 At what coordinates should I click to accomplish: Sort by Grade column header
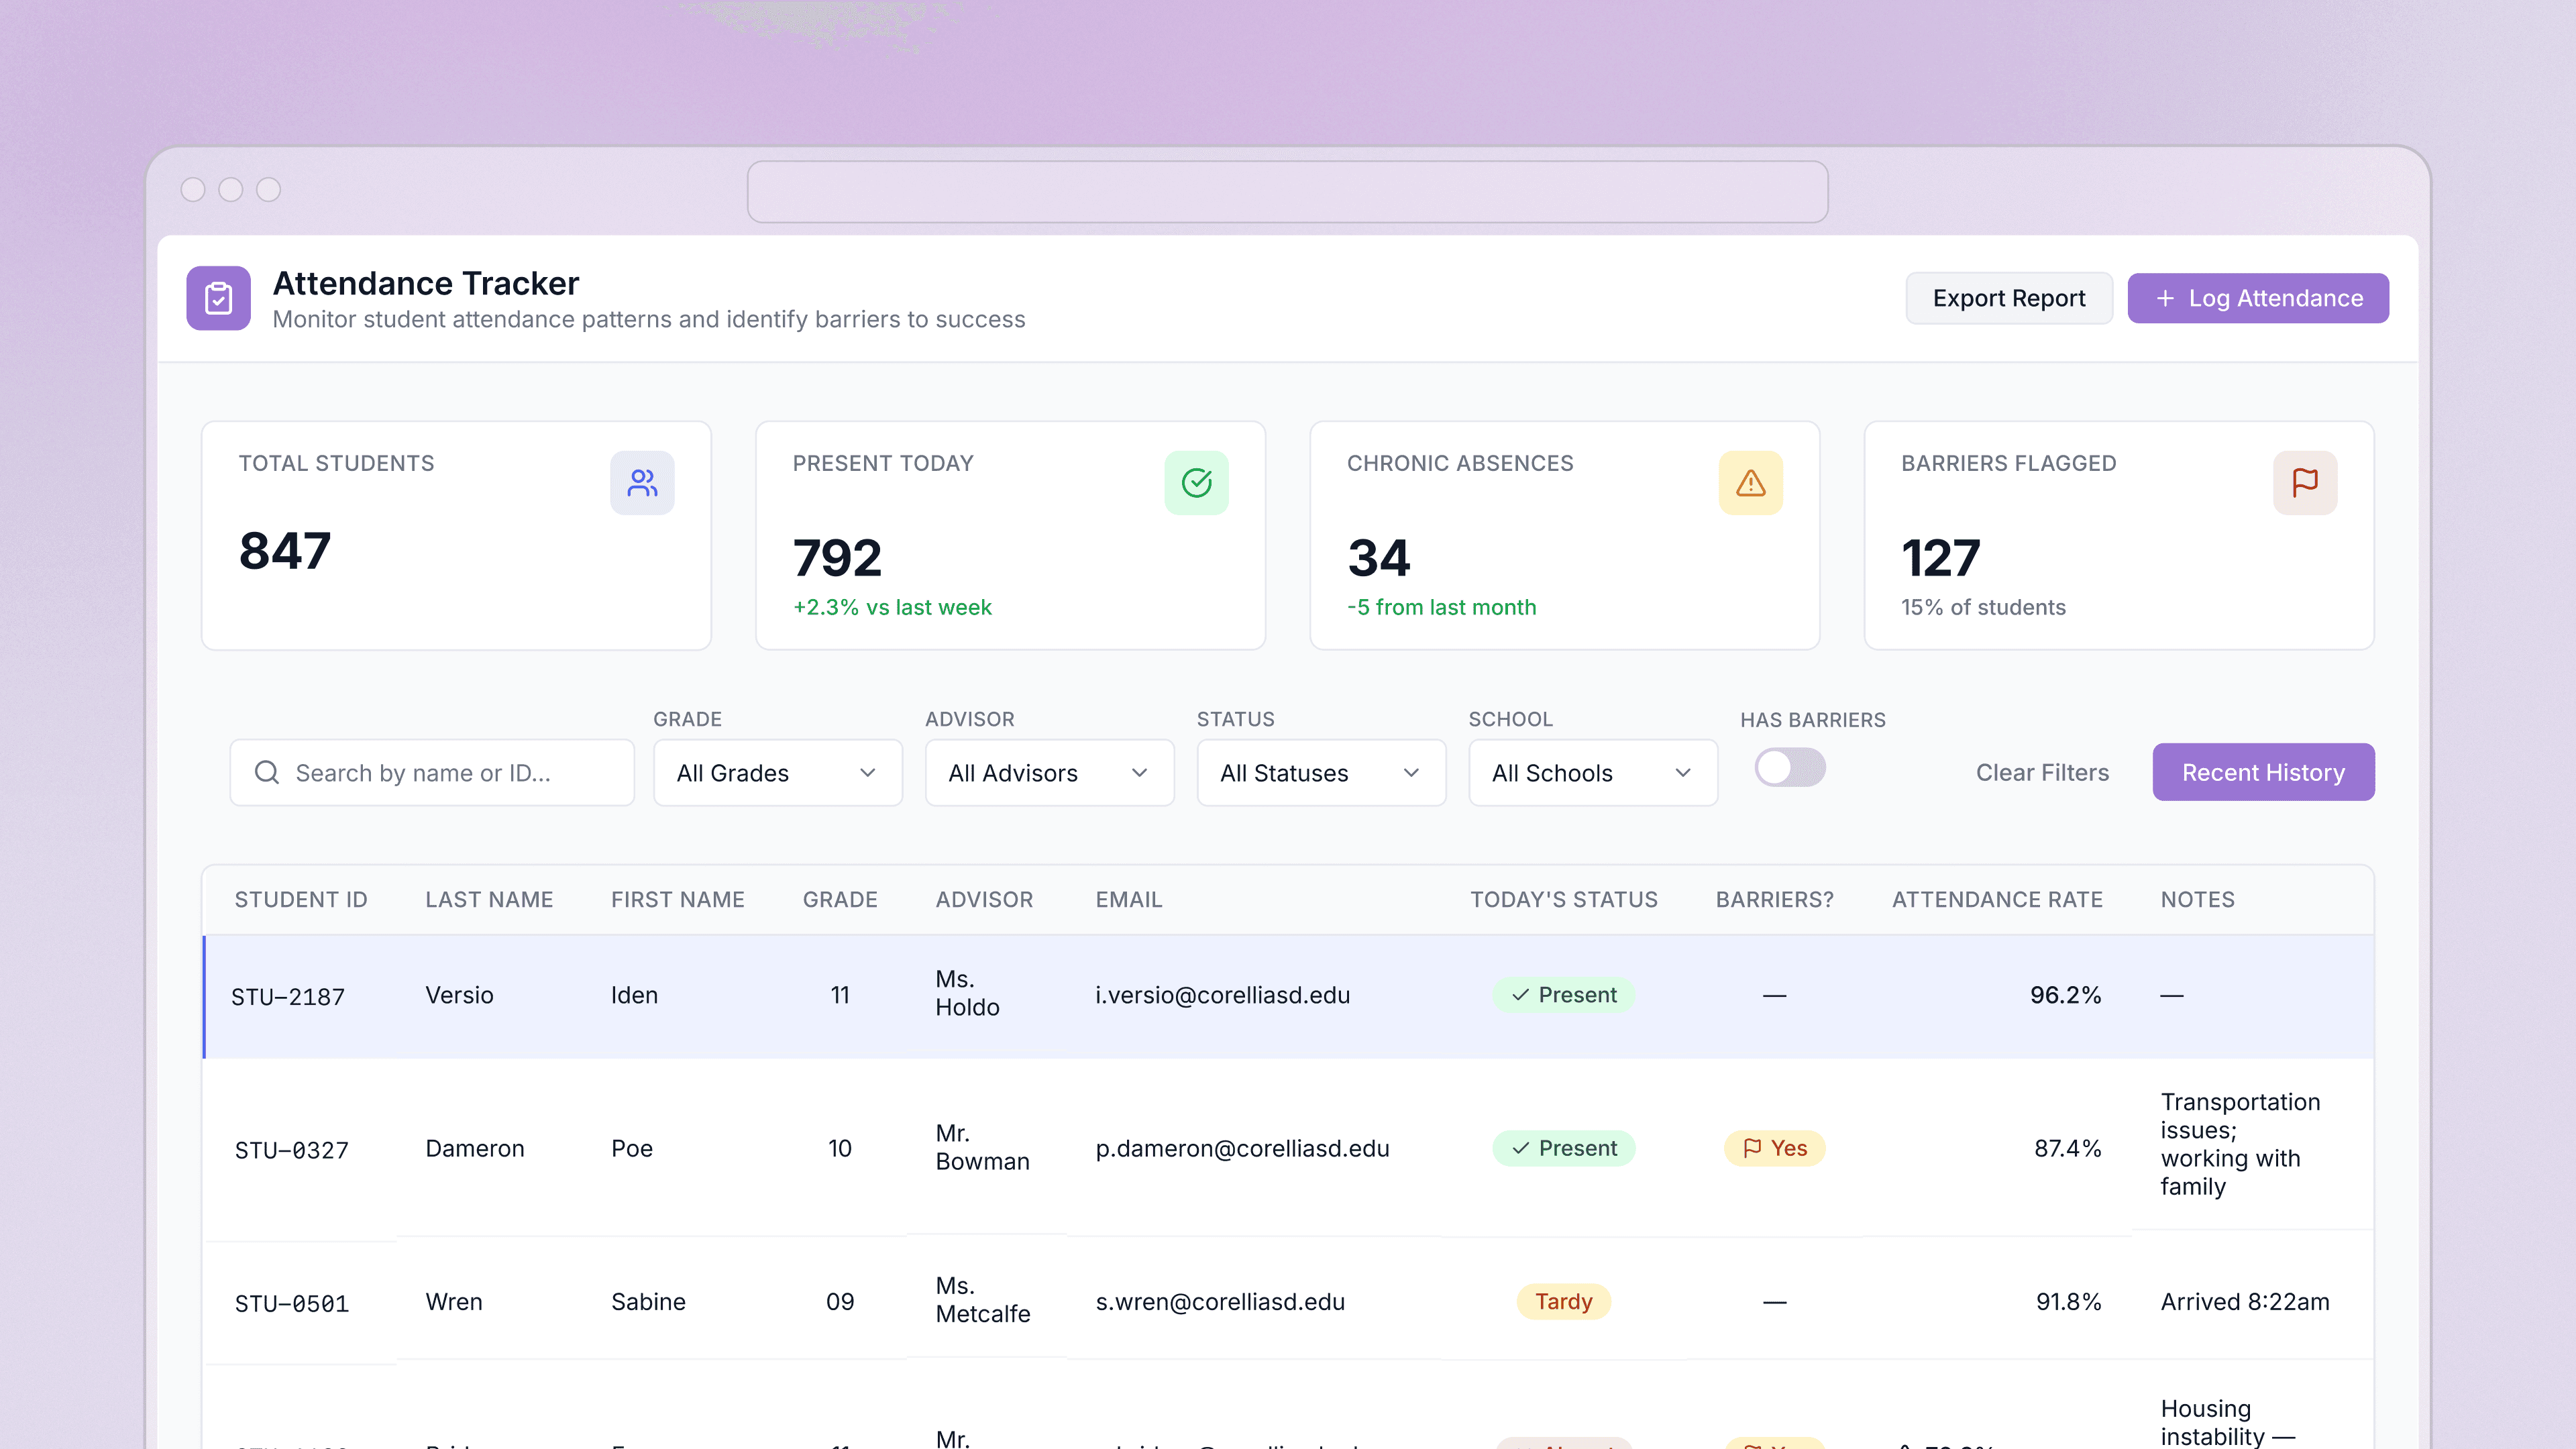840,900
